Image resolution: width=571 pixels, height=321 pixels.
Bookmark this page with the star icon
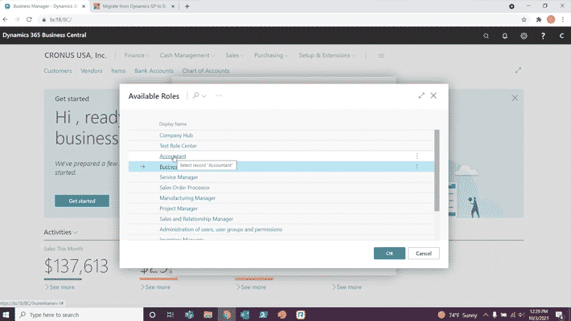click(x=524, y=19)
